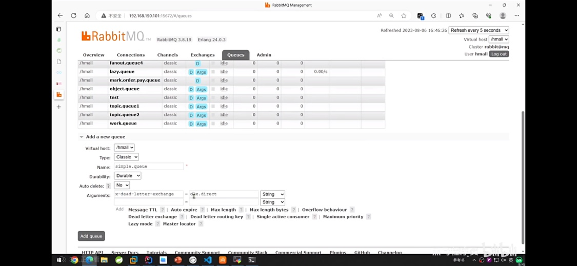Select the Queues tab
This screenshot has width=577, height=266.
(235, 55)
